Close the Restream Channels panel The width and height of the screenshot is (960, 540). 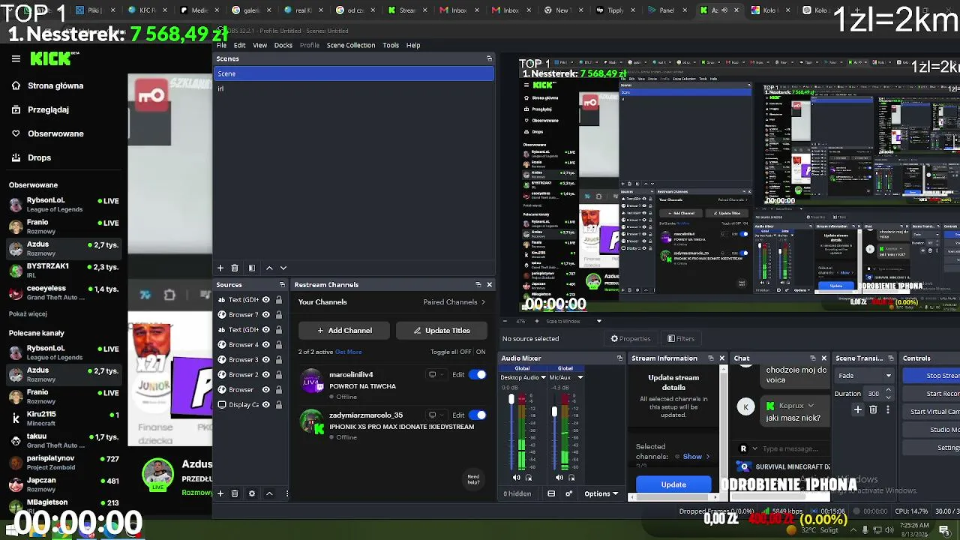490,285
